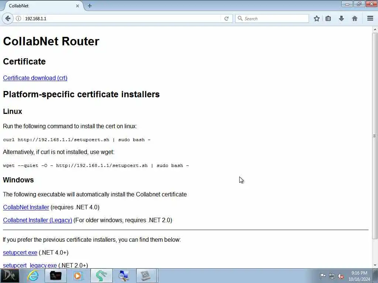Viewport: 378px width, 283px height.
Task: Download setupcert_legacy.exe link
Action: coord(30,265)
